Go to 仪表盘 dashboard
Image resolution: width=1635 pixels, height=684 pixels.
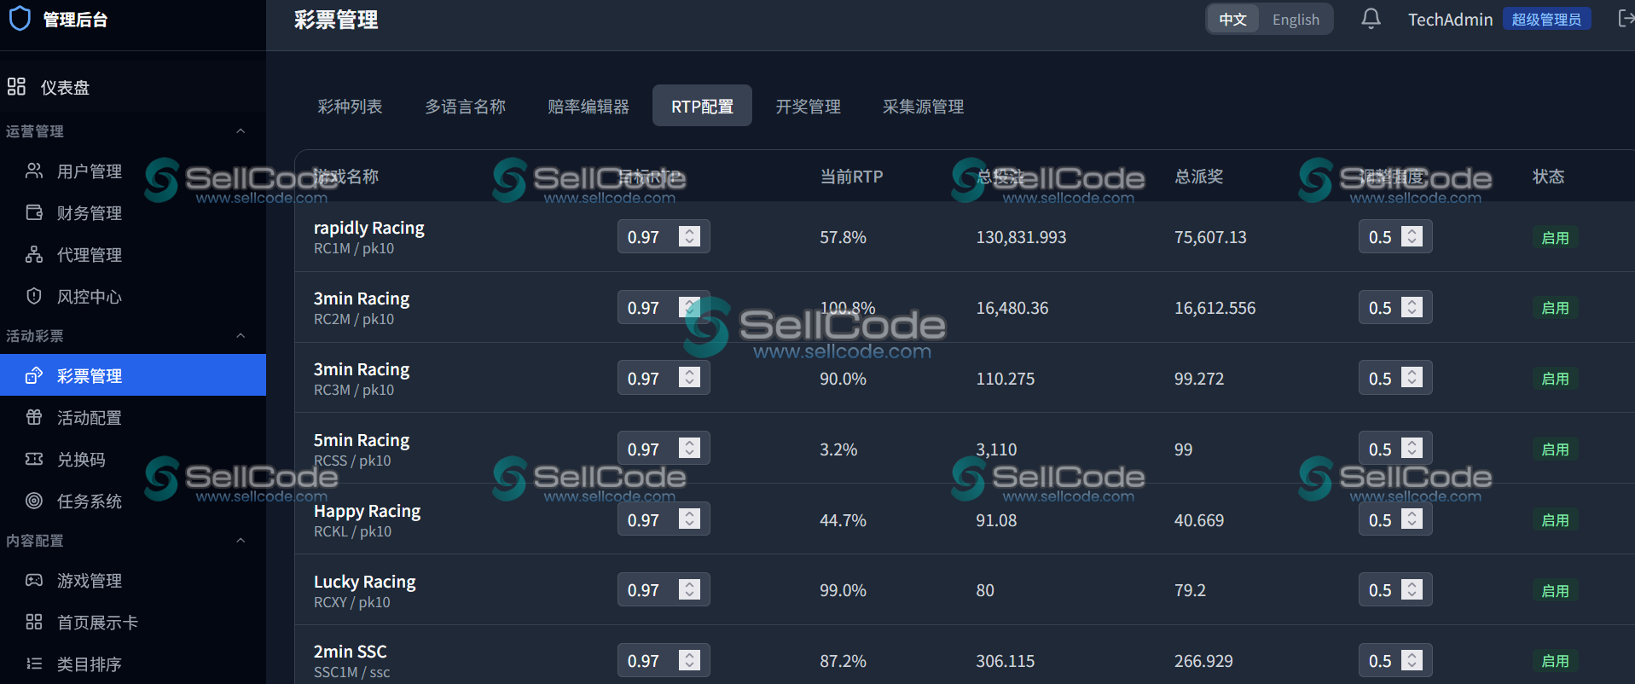coord(133,87)
